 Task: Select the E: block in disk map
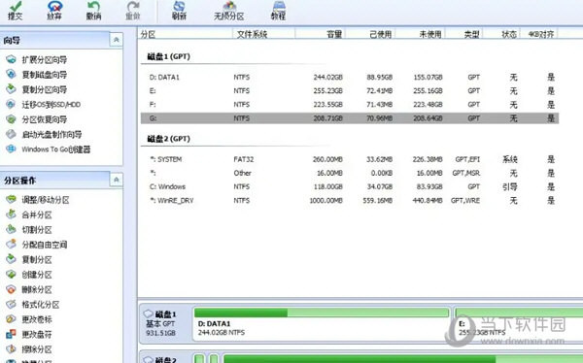(x=519, y=323)
